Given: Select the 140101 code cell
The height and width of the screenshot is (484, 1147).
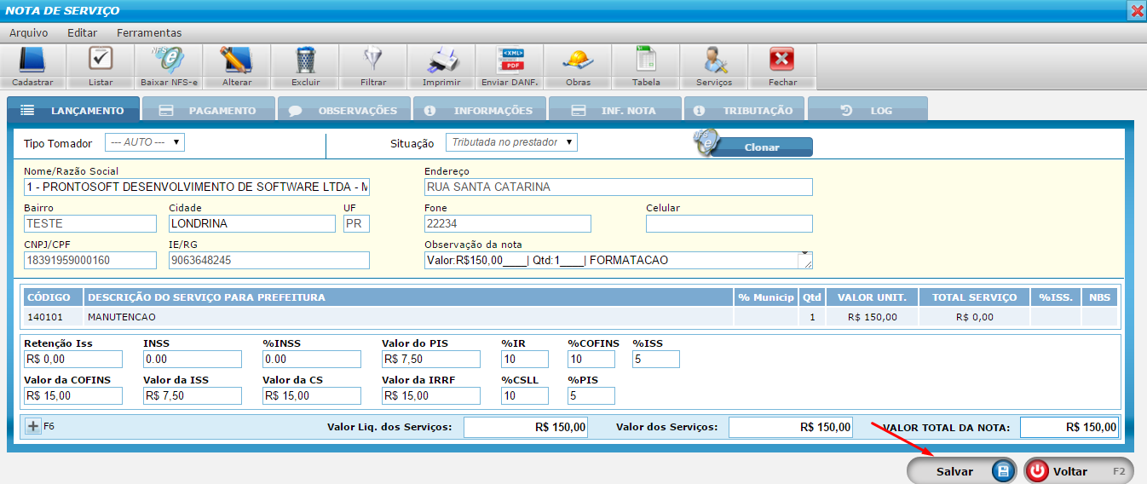Looking at the screenshot, I should (x=53, y=316).
